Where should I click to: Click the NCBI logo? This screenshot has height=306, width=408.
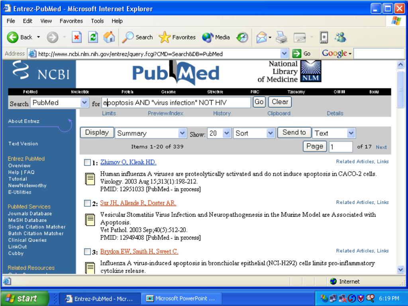click(x=41, y=71)
